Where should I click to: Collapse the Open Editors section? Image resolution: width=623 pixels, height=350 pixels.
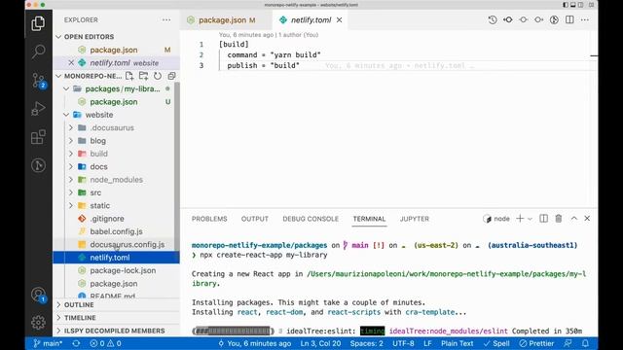coord(58,37)
